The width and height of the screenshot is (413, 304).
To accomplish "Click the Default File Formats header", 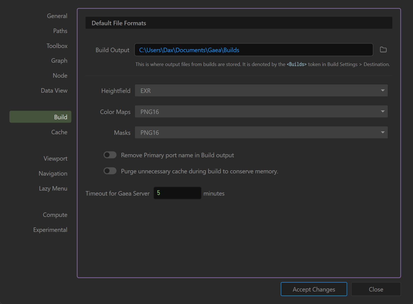I will [239, 23].
